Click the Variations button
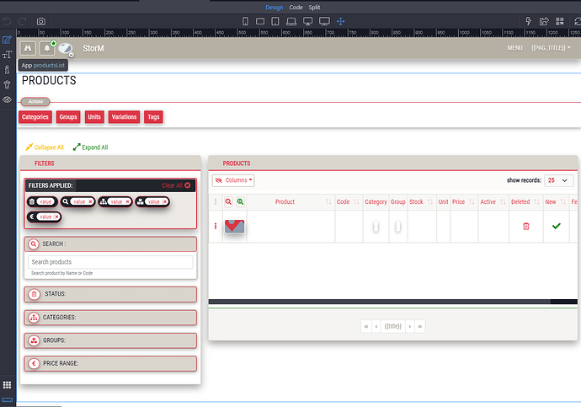581x407 pixels. [124, 117]
